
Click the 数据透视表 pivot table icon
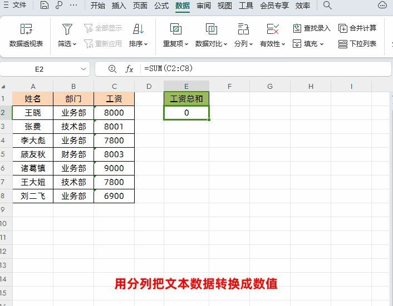click(x=26, y=29)
